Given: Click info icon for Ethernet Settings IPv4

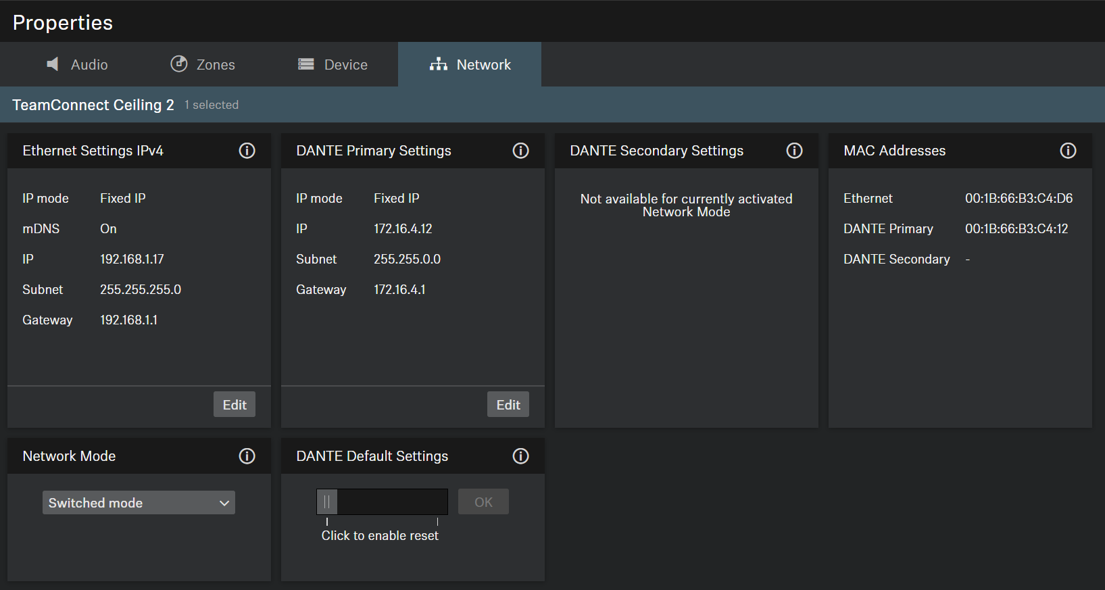Looking at the screenshot, I should pyautogui.click(x=247, y=151).
